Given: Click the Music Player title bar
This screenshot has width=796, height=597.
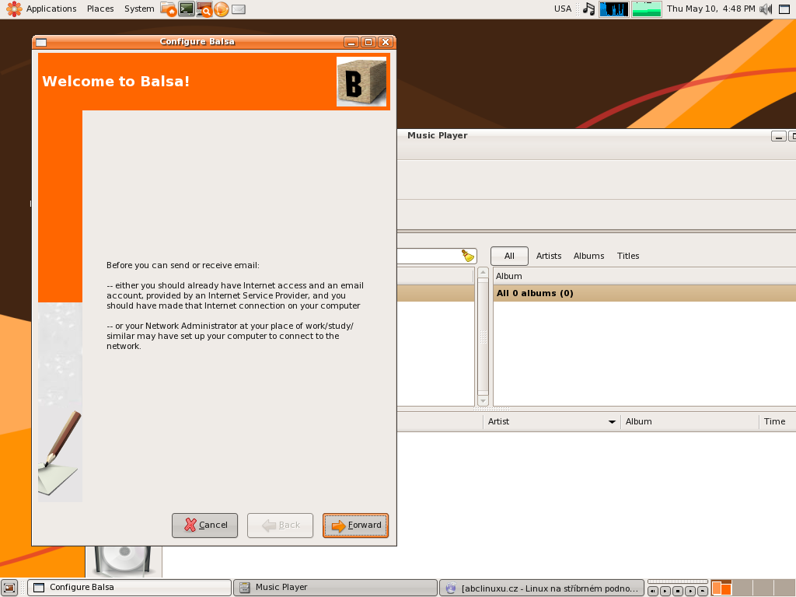Looking at the screenshot, I should tap(584, 135).
